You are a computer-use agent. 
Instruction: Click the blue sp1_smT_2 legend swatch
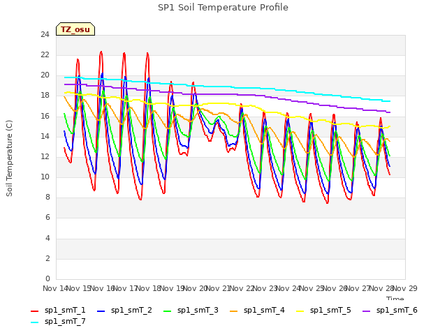click(x=101, y=311)
